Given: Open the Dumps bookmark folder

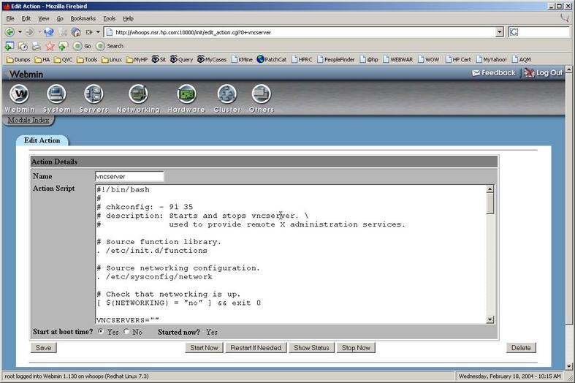Looking at the screenshot, I should (x=20, y=59).
